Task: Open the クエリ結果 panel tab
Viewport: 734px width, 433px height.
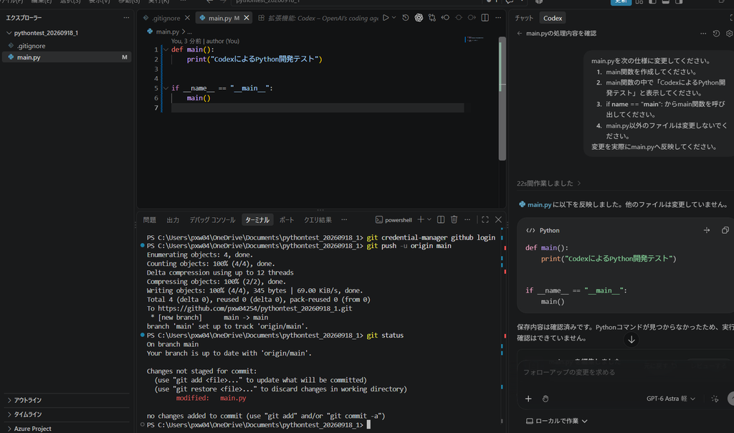Action: click(318, 220)
